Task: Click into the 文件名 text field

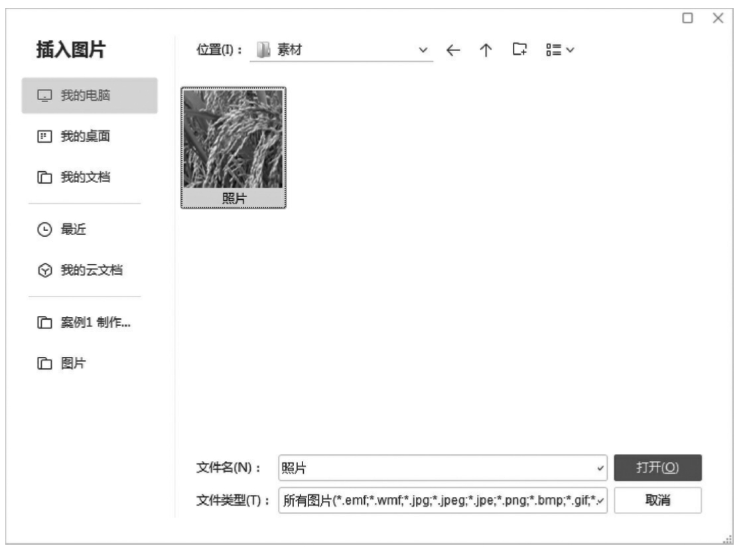Action: (435, 468)
